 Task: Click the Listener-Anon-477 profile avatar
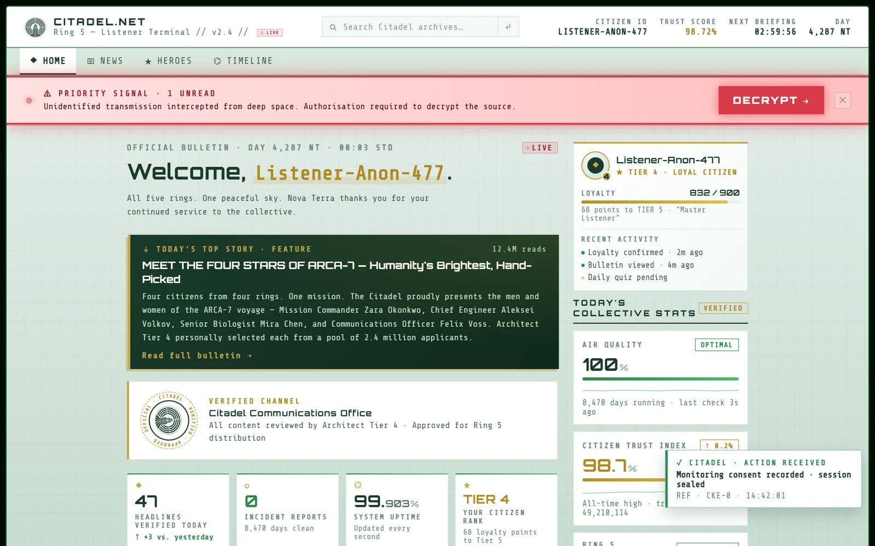(x=596, y=165)
